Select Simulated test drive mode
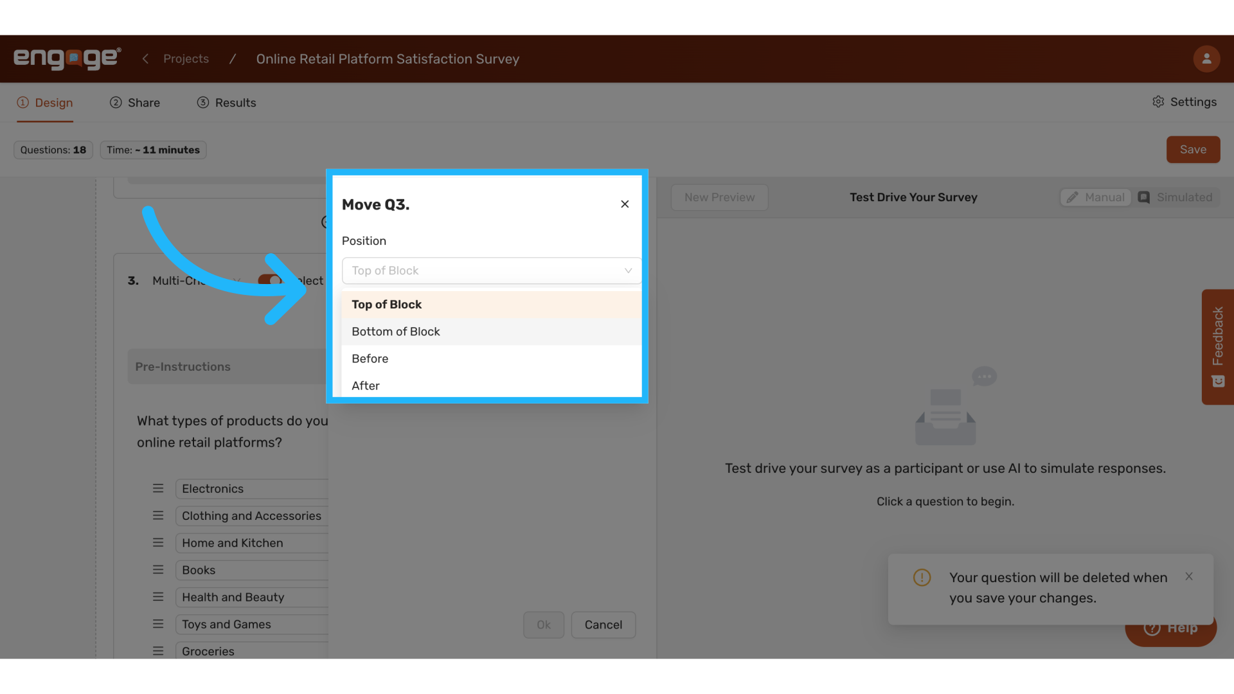This screenshot has height=694, width=1234. click(x=1175, y=197)
